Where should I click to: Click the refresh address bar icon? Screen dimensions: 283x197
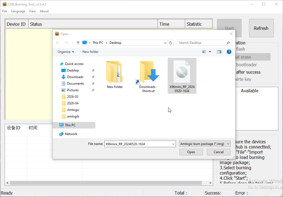tap(171, 43)
